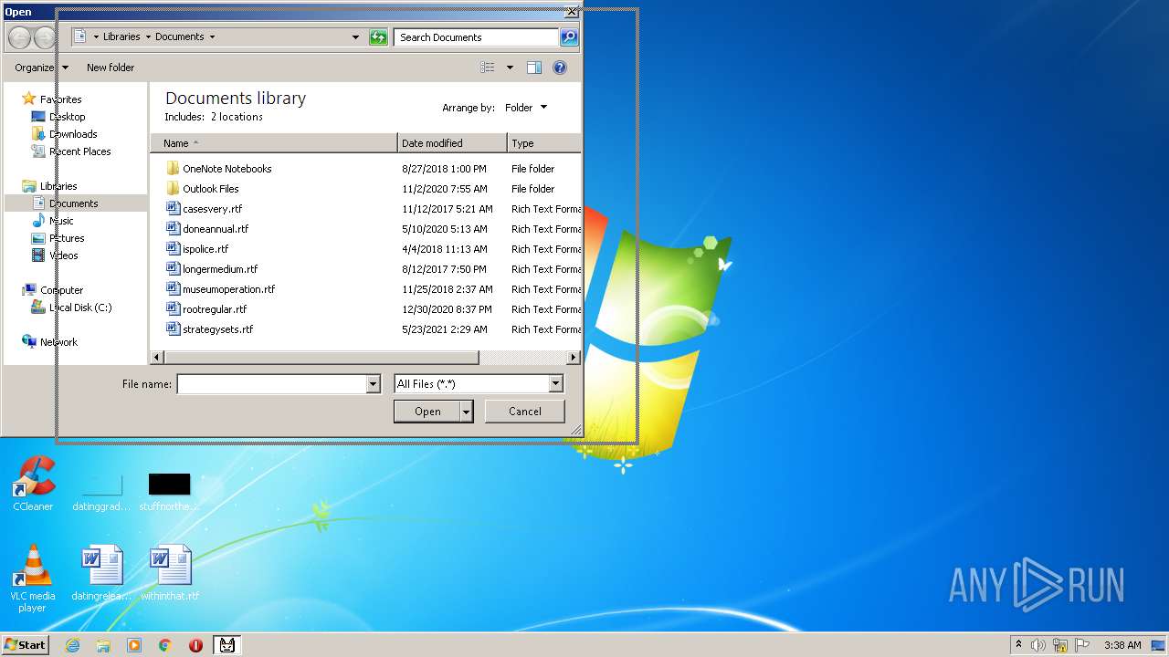This screenshot has height=657, width=1169.
Task: Open the Help question mark icon
Action: point(560,68)
